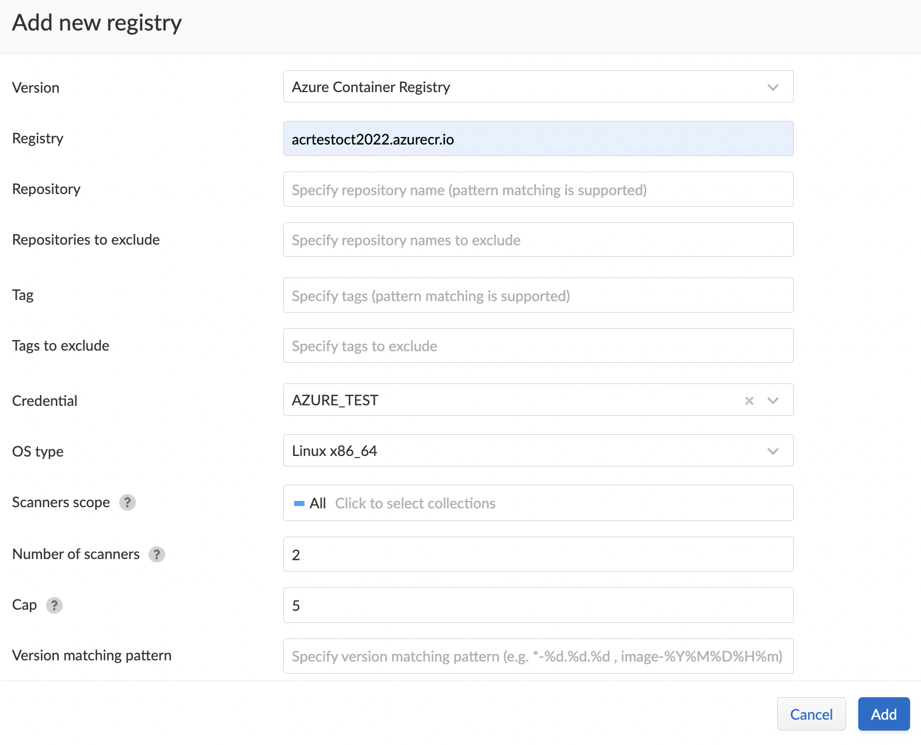Toggle the All scanners scope checkbox
Screen dimensions: 921x745
coord(299,504)
